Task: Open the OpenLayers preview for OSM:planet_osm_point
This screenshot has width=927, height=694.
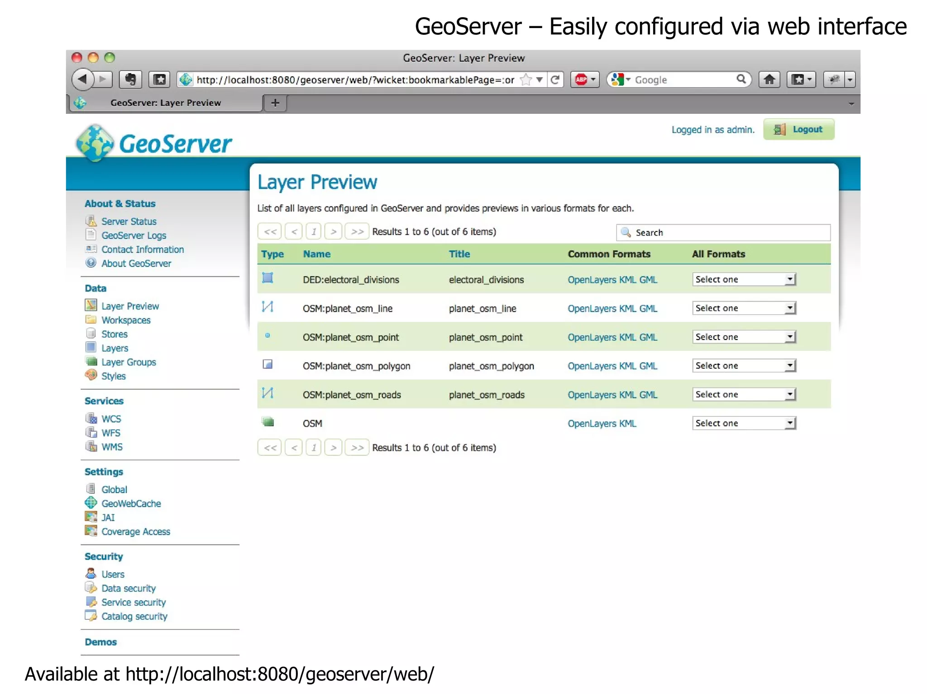Action: 592,337
